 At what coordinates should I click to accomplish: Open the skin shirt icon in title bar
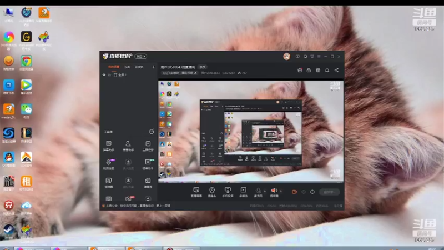tap(312, 57)
